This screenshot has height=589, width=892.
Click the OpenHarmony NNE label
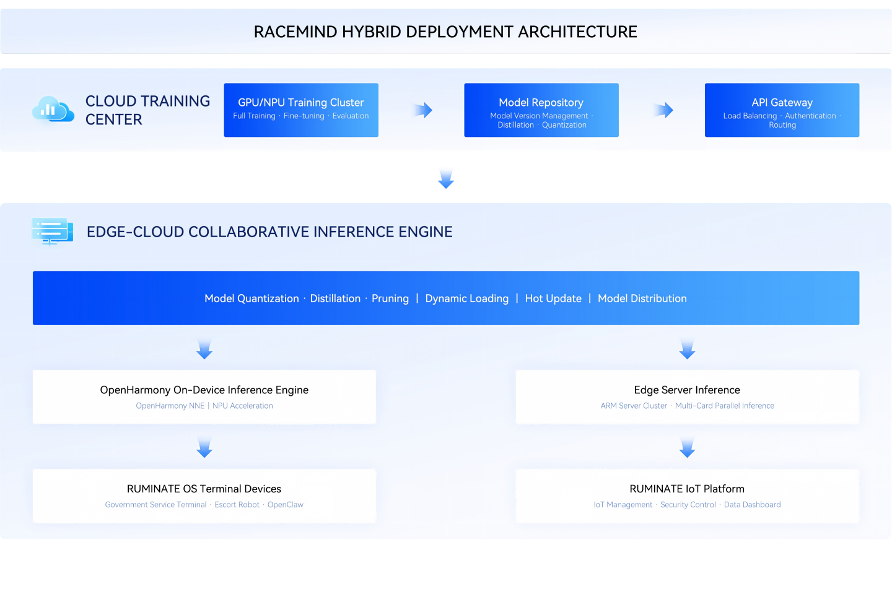(170, 406)
